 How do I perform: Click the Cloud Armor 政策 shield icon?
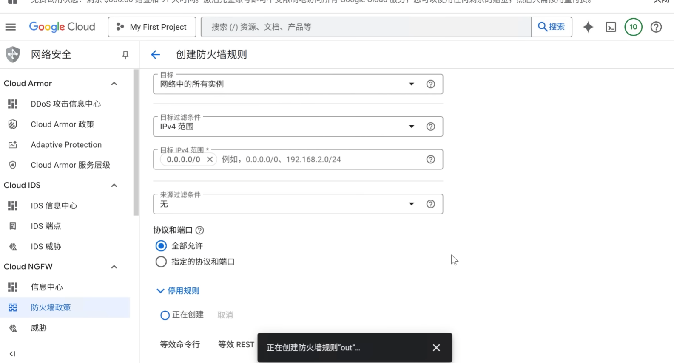[13, 124]
